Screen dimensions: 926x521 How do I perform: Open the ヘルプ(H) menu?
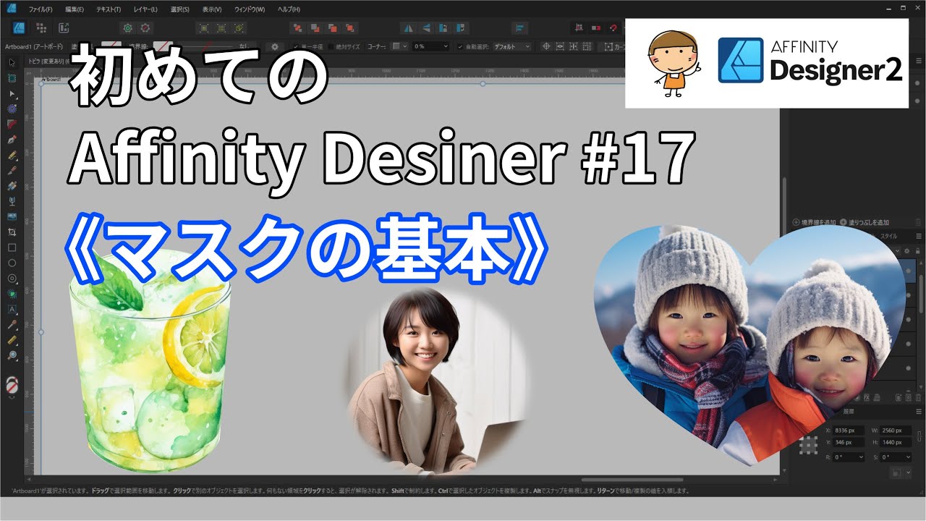[x=289, y=9]
